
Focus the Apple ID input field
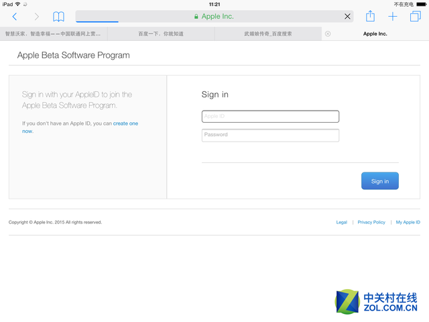tap(270, 116)
